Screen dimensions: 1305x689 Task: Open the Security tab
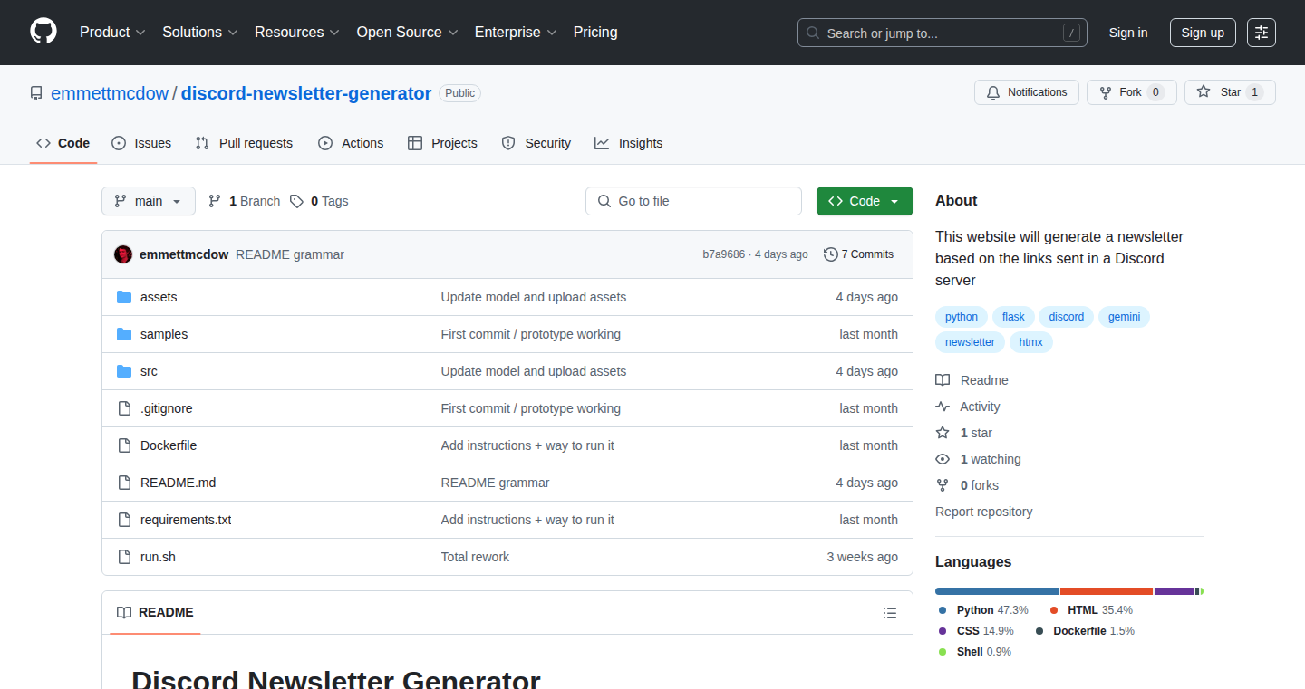tap(536, 143)
